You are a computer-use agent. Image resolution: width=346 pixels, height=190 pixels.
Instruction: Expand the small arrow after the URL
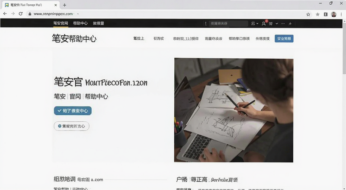78,14
